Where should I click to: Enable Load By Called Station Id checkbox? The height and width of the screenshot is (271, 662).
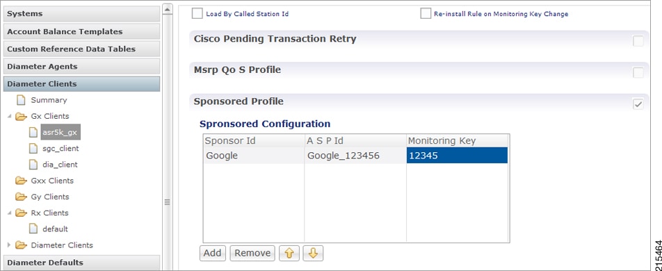tap(197, 13)
